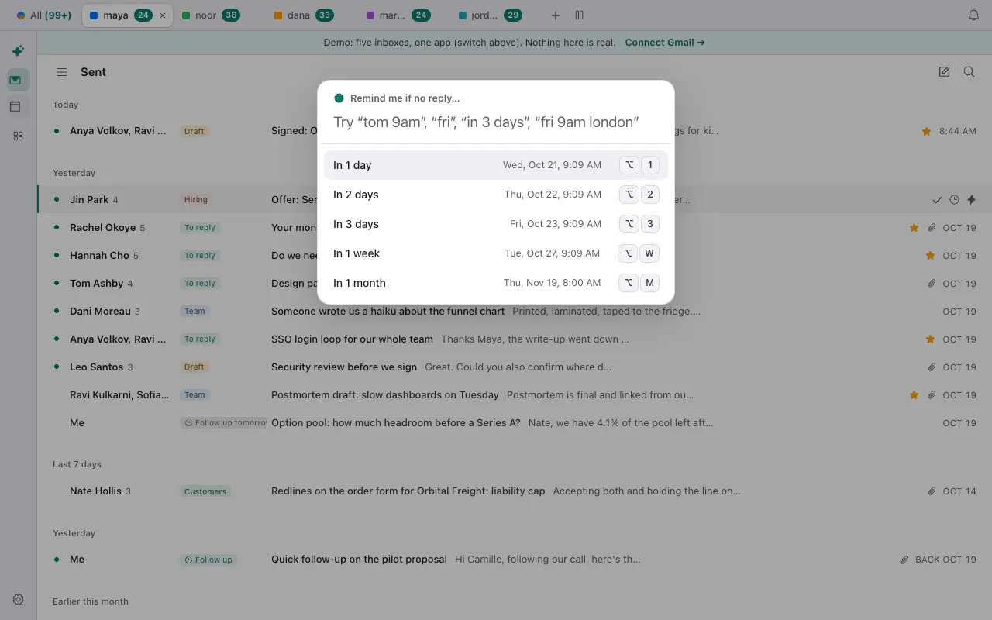Switch to dana inbox tab
Image resolution: width=992 pixels, height=620 pixels.
click(304, 15)
